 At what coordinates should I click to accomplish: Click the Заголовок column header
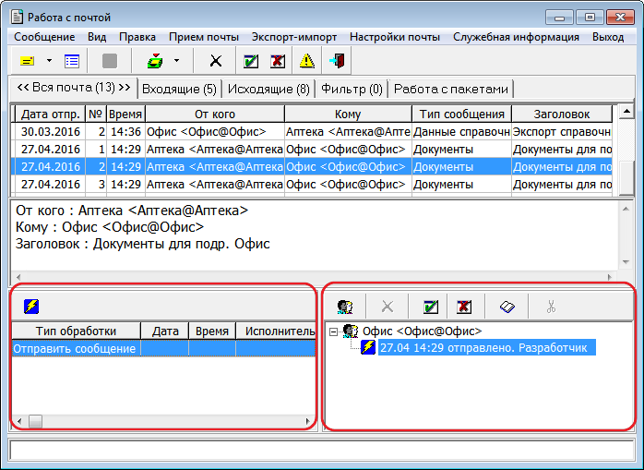point(562,114)
